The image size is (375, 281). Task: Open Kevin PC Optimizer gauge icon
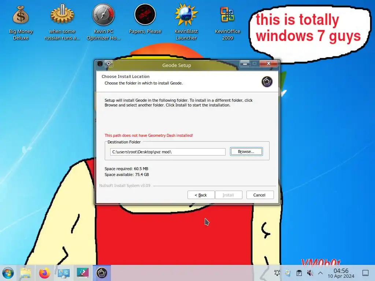click(103, 15)
